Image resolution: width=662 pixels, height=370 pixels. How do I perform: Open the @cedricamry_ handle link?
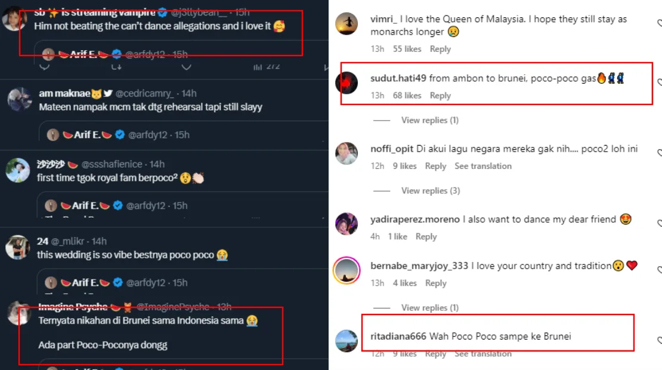[x=144, y=94]
